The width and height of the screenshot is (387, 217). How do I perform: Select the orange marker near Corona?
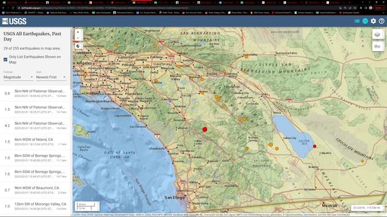pyautogui.click(x=156, y=81)
